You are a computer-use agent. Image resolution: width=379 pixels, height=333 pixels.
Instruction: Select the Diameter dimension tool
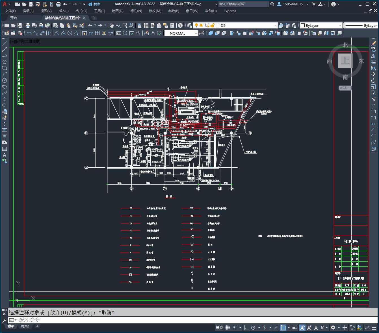coord(70,33)
